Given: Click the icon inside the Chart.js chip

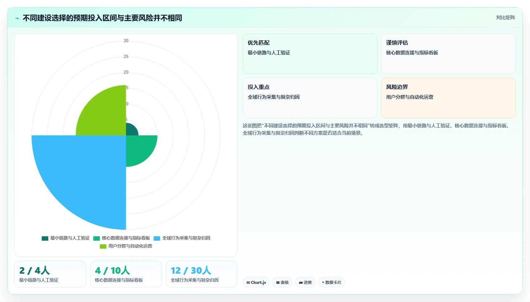Looking at the screenshot, I should (248, 282).
